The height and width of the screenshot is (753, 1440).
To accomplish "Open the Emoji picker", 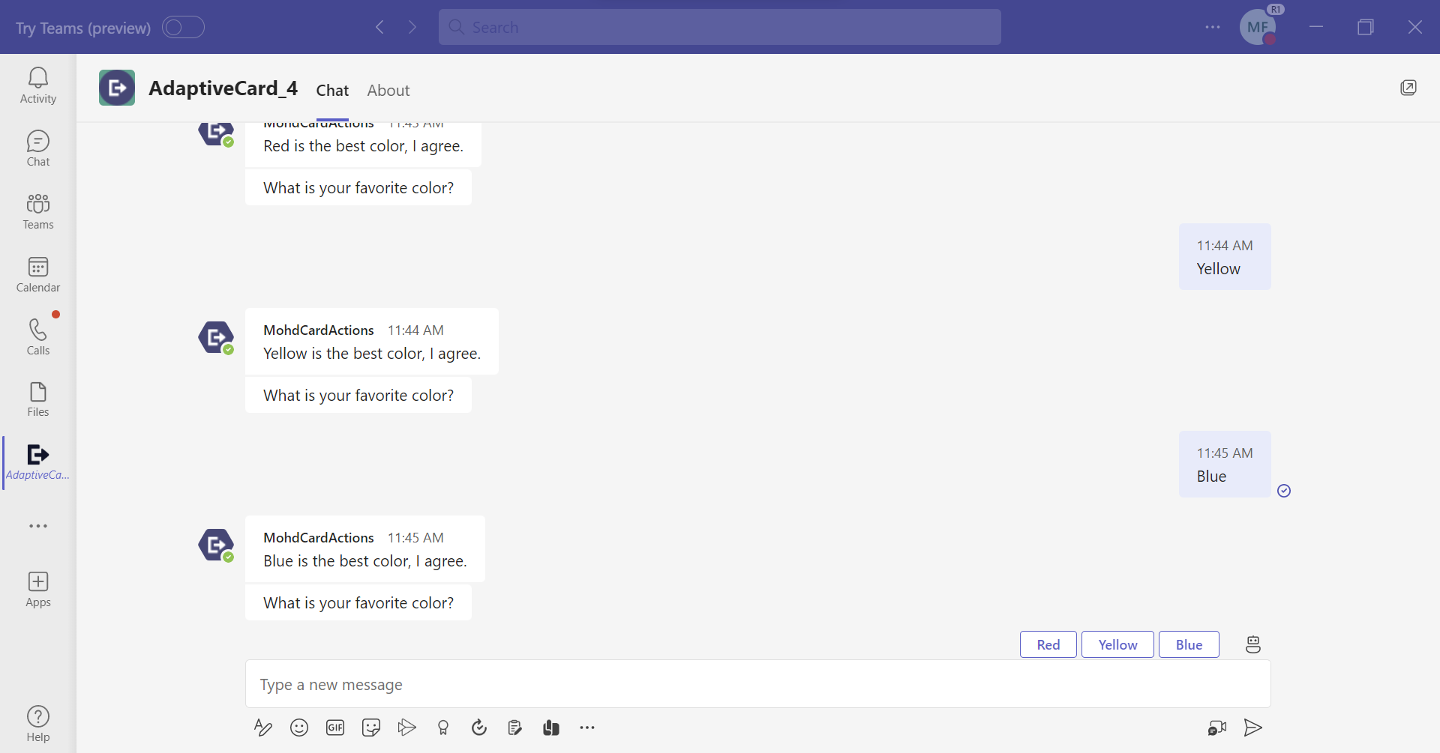I will (299, 728).
